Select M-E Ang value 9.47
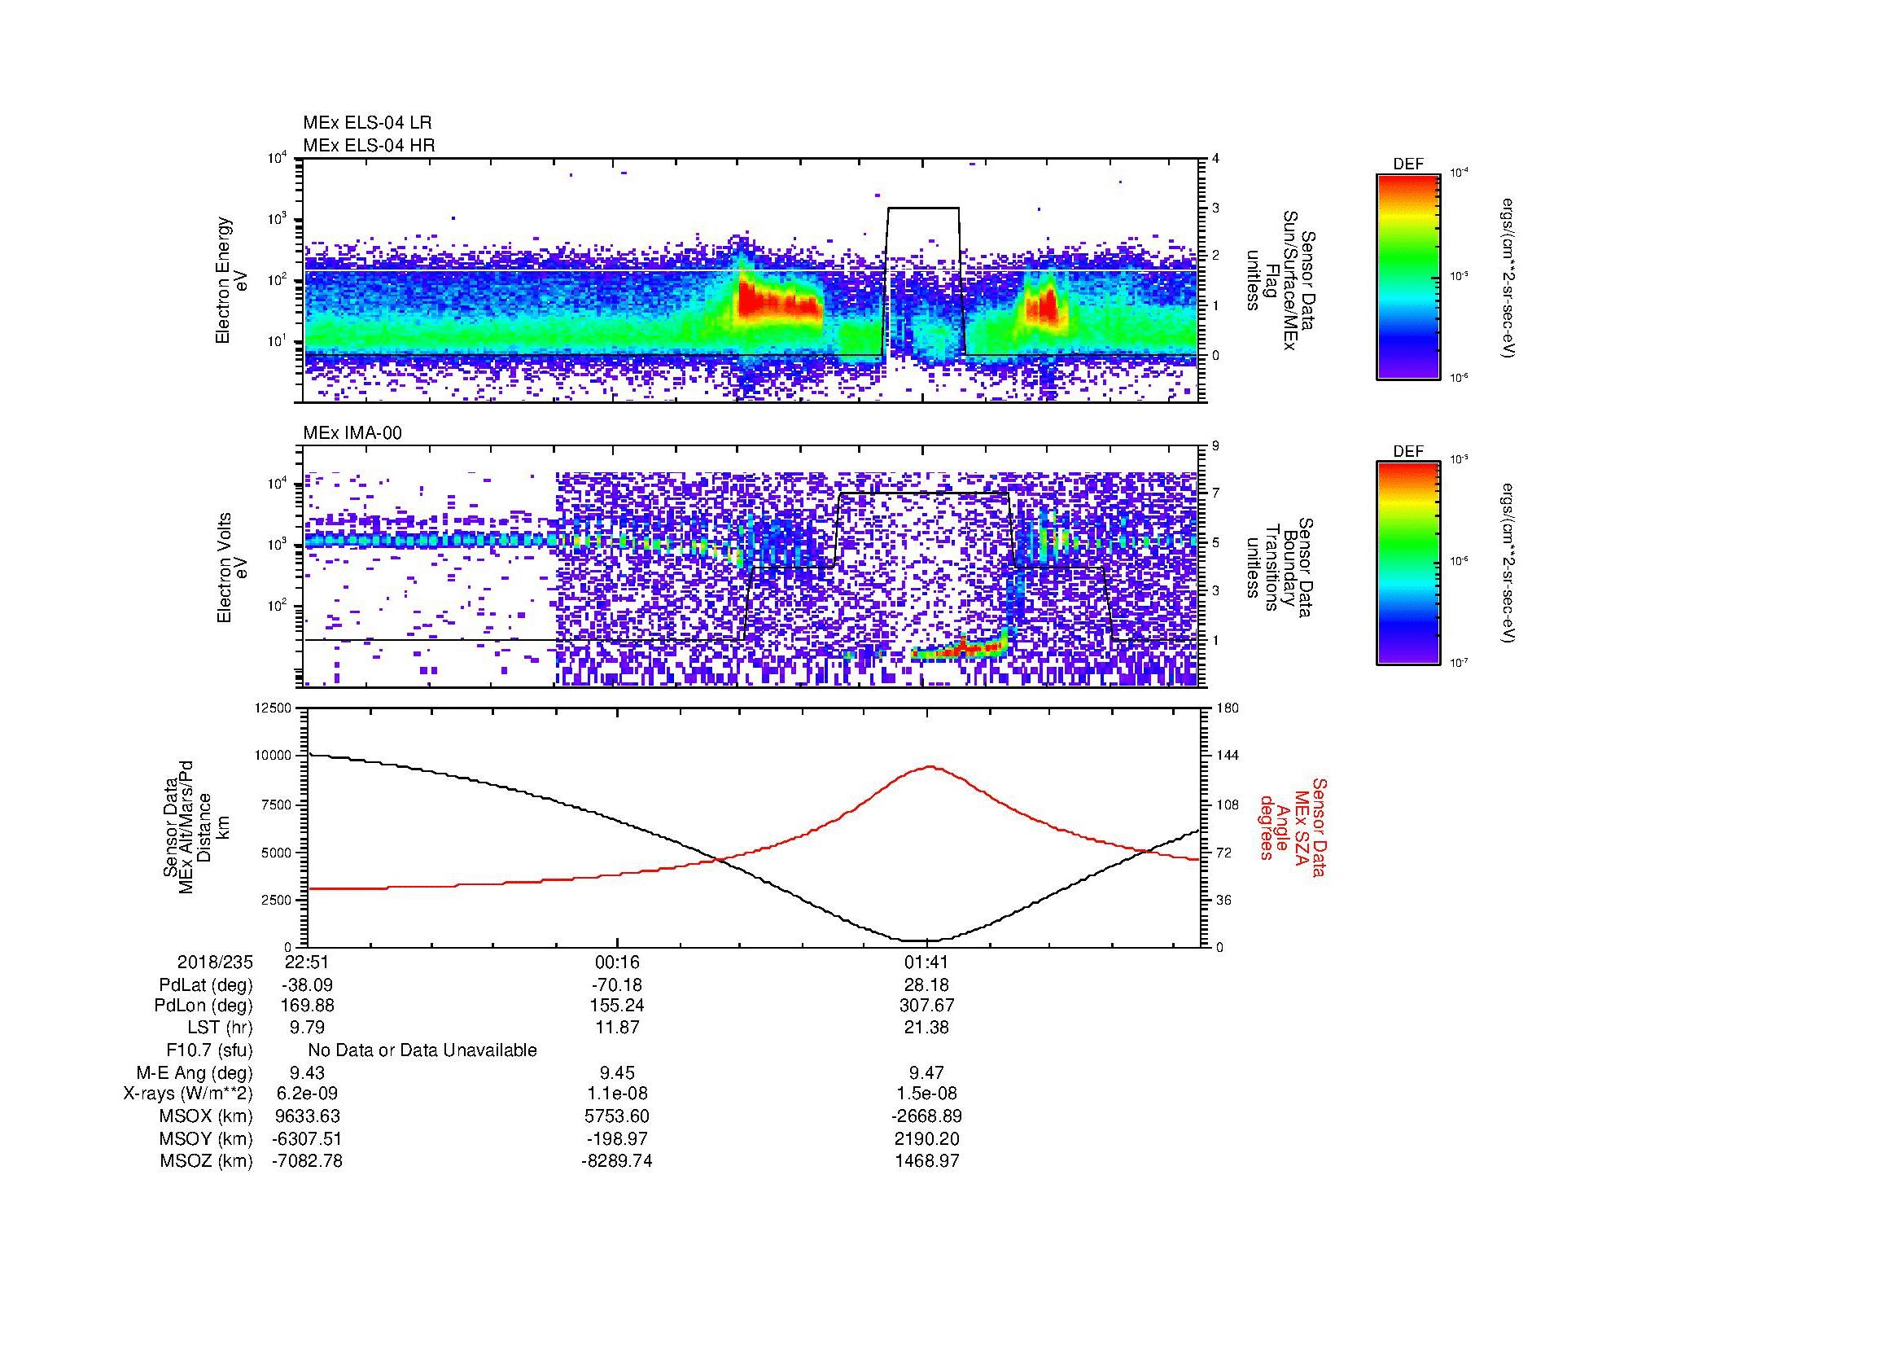Viewport: 1904px width, 1346px height. click(926, 1072)
